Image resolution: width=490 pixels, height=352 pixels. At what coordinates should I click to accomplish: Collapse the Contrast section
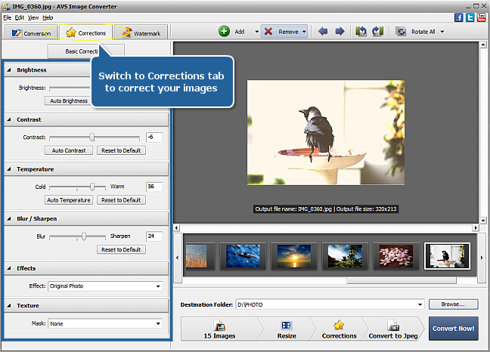tap(9, 119)
